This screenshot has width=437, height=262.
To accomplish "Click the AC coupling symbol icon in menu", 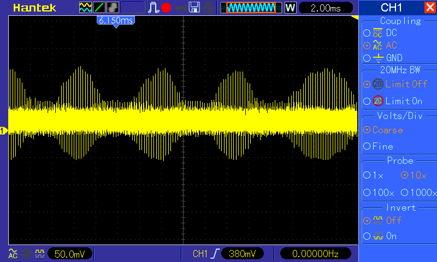I will (377, 45).
